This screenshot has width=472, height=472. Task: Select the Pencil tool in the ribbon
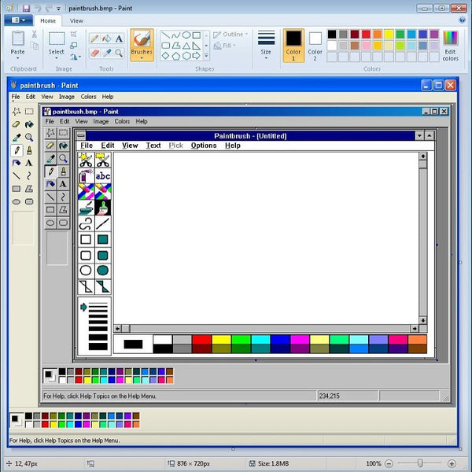[x=94, y=39]
